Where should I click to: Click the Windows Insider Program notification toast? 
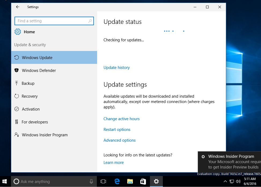coord(229,162)
